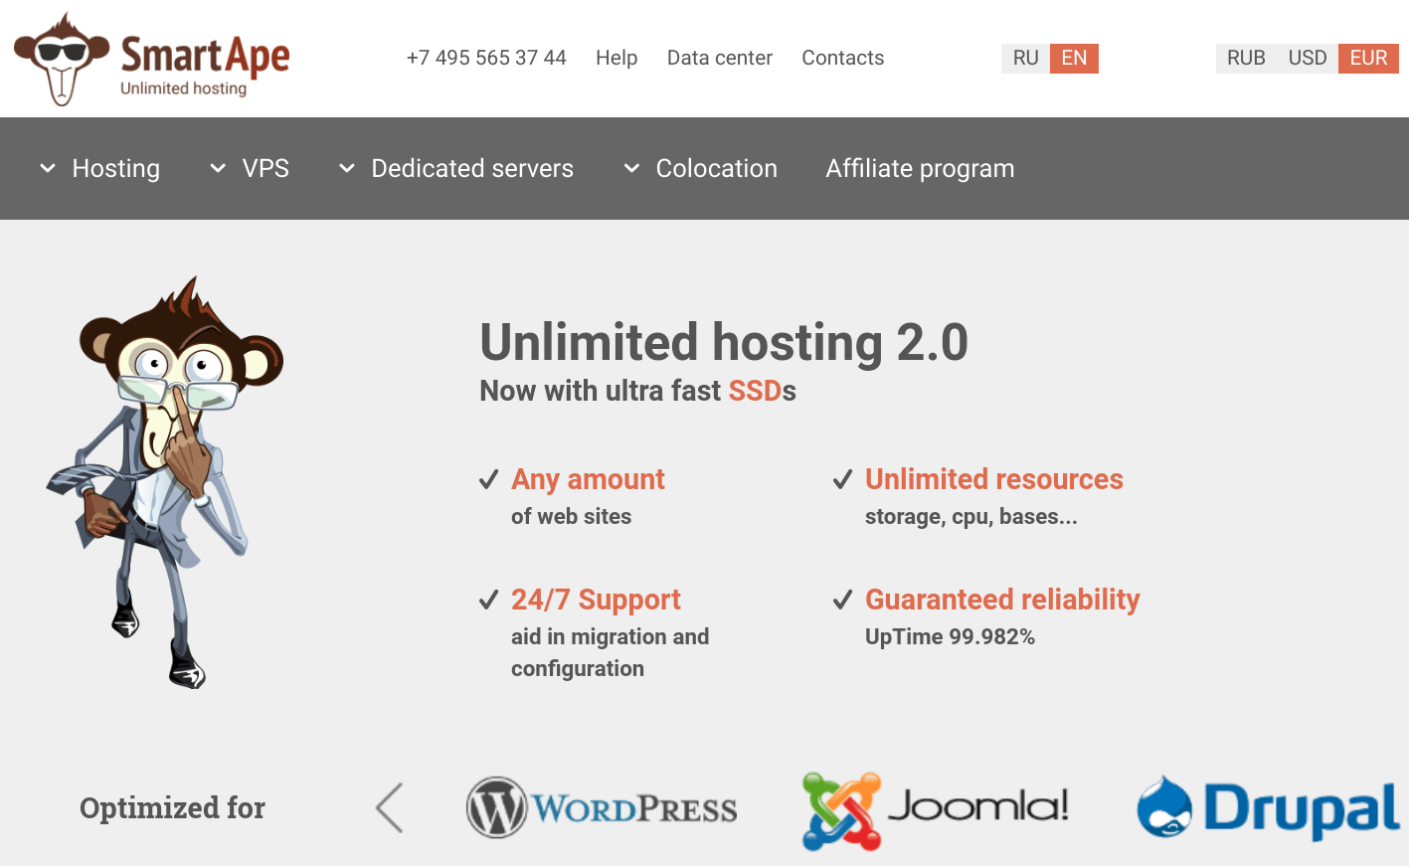Click 'Unlimited hosting' tagline under logo
This screenshot has width=1409, height=866.
183,88
